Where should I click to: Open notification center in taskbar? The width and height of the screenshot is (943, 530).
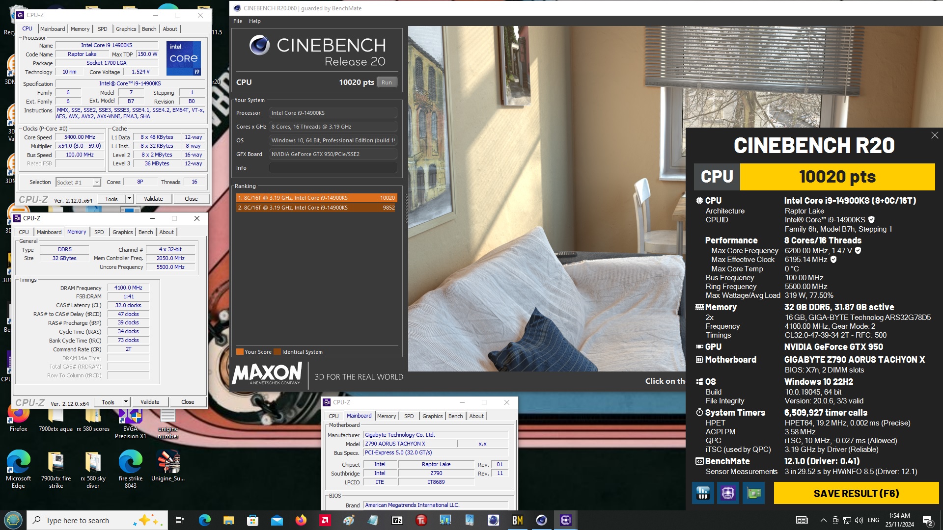[928, 520]
